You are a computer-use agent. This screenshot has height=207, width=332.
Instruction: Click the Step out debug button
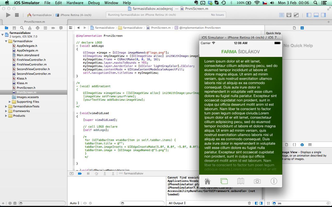click(x=113, y=174)
